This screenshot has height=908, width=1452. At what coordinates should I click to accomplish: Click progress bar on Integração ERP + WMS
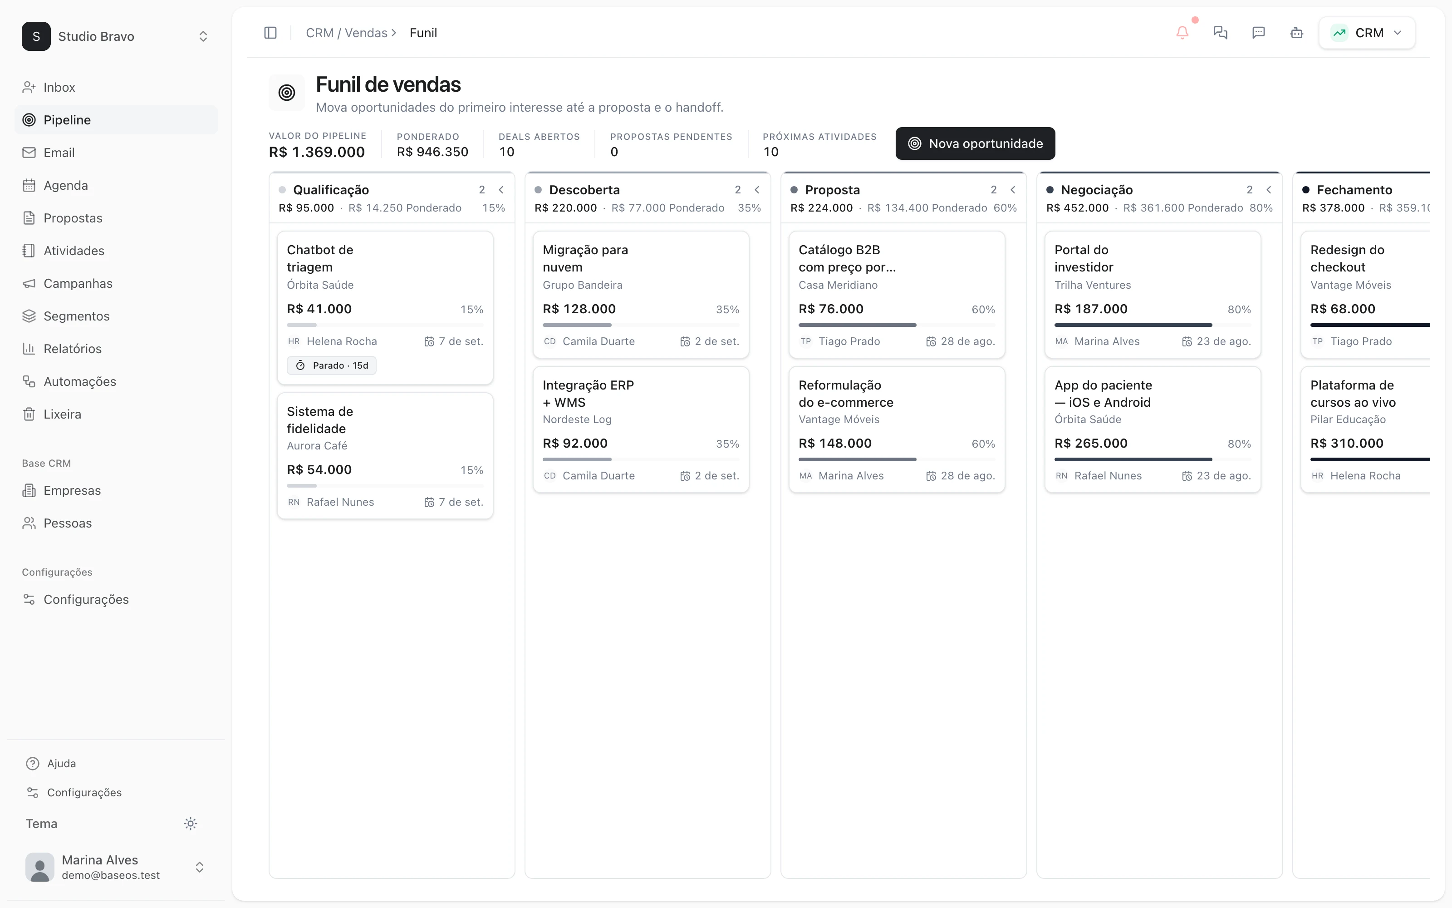[641, 459]
